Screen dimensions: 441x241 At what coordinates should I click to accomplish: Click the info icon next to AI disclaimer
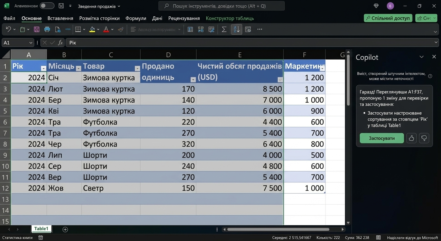[430, 76]
